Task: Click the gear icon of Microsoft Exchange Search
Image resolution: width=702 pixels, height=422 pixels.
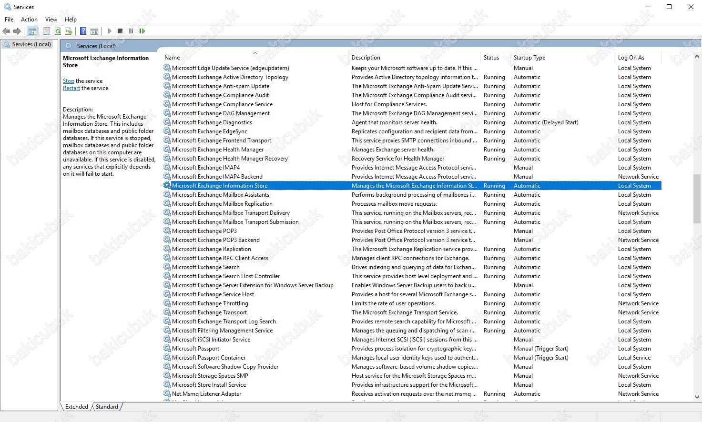Action: [x=167, y=267]
